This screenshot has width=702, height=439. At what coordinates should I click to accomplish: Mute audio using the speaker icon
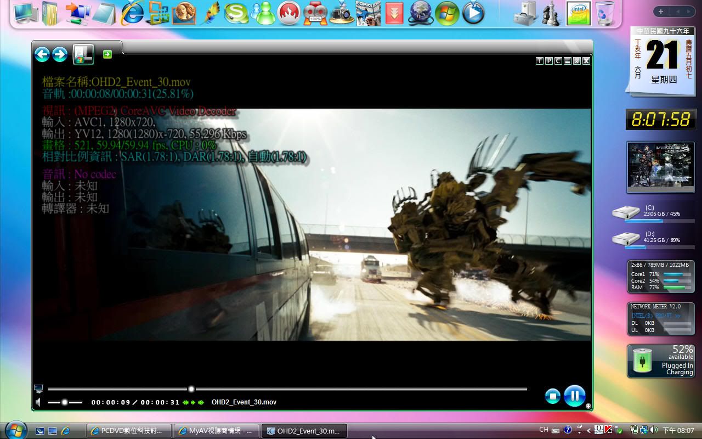pyautogui.click(x=38, y=402)
